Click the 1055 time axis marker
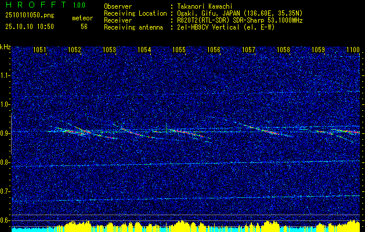This screenshot has height=232, width=365. tap(179, 49)
